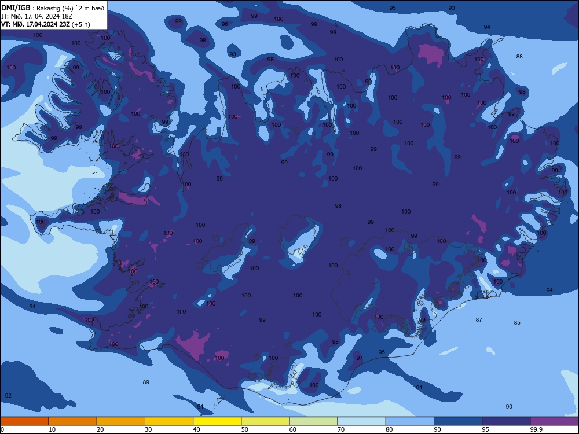Click the 10–20 orange legend swatch
579x434 pixels.
(x=73, y=421)
